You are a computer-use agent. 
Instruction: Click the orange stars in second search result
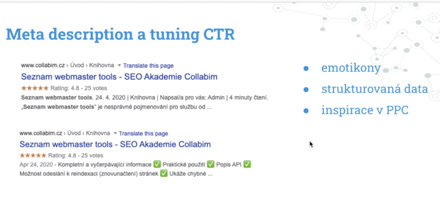click(33, 155)
